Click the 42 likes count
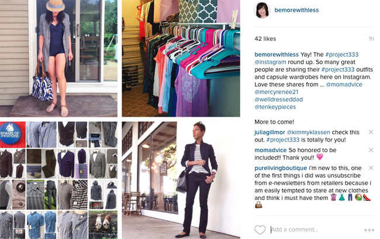Viewport: 380px width, 239px height. 265,38
